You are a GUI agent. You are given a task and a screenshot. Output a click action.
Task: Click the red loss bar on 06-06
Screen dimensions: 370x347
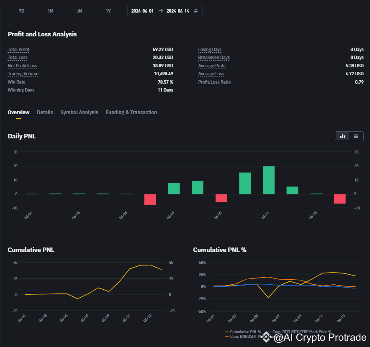pos(150,199)
